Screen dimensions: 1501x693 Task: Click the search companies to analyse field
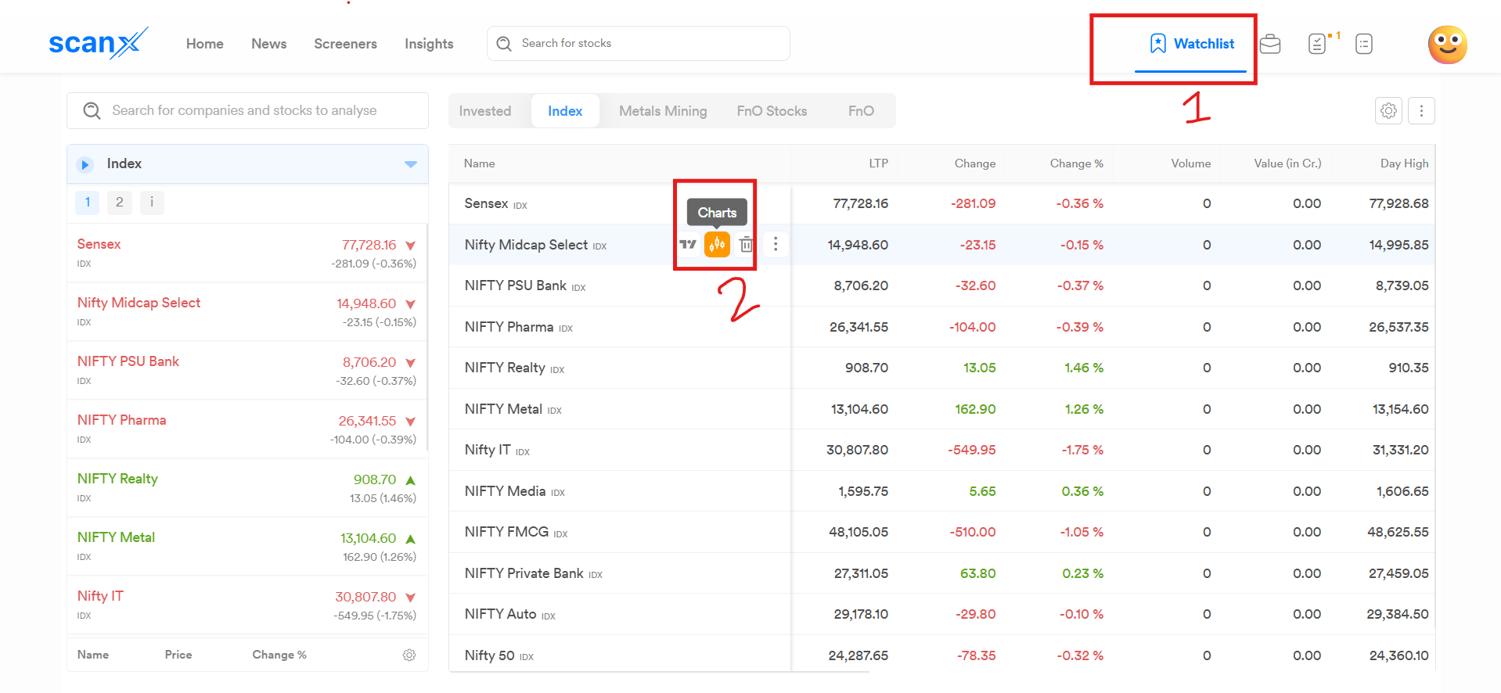pos(247,110)
